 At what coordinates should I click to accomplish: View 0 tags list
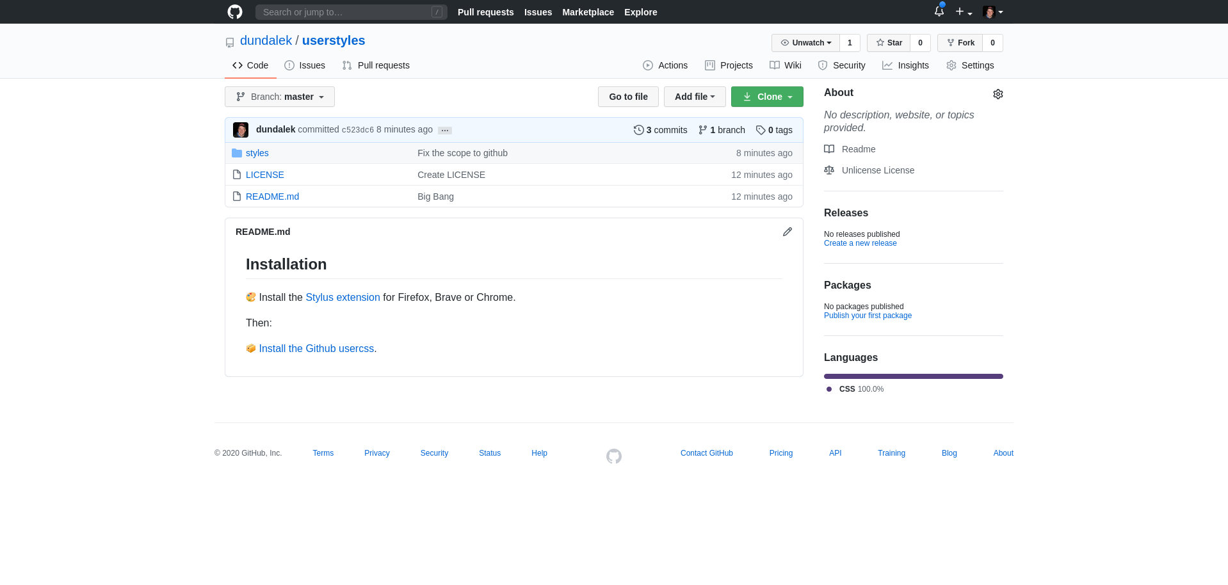774,130
